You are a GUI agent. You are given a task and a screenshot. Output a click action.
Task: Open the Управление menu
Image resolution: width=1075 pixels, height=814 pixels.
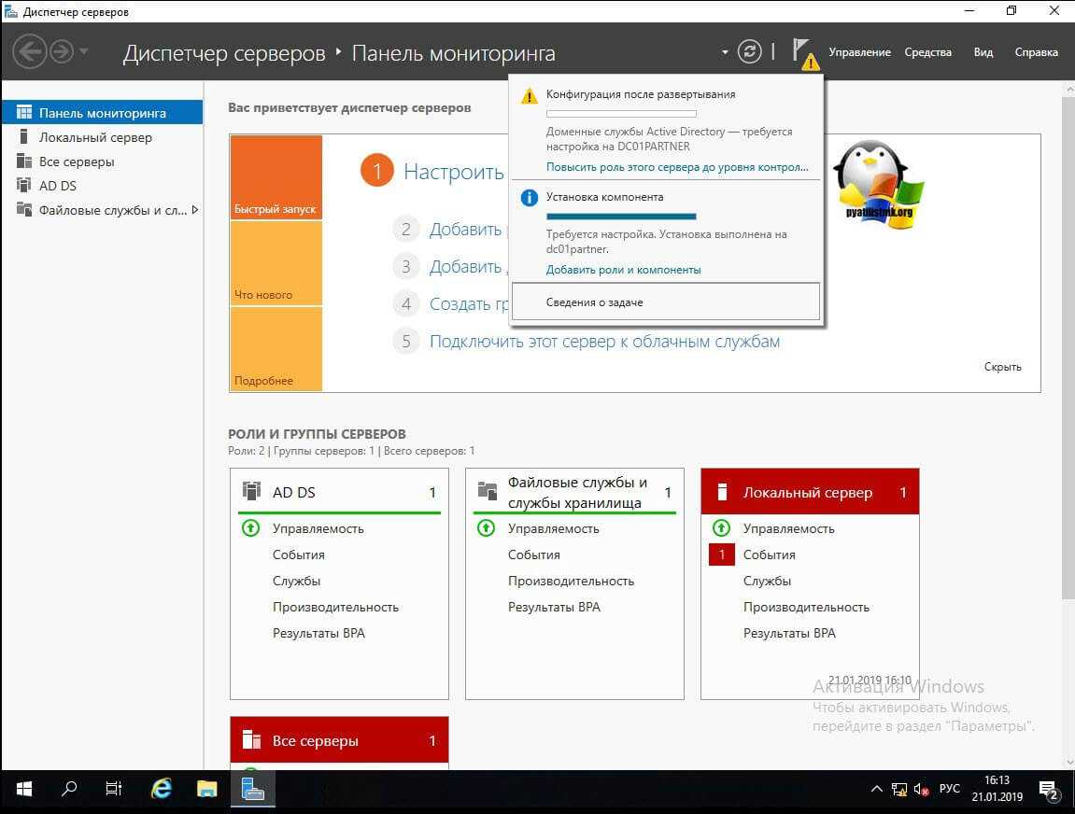859,52
